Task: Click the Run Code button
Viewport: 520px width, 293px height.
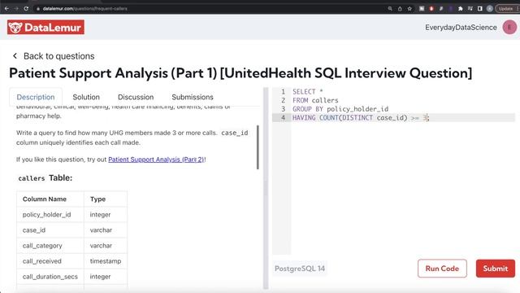Action: pyautogui.click(x=442, y=269)
